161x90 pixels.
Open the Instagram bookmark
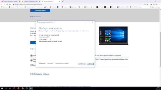[x=65, y=7]
